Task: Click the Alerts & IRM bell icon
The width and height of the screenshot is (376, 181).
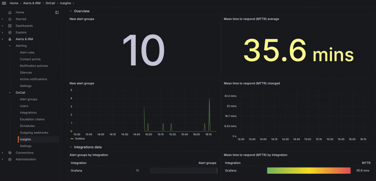Action: 10,39
